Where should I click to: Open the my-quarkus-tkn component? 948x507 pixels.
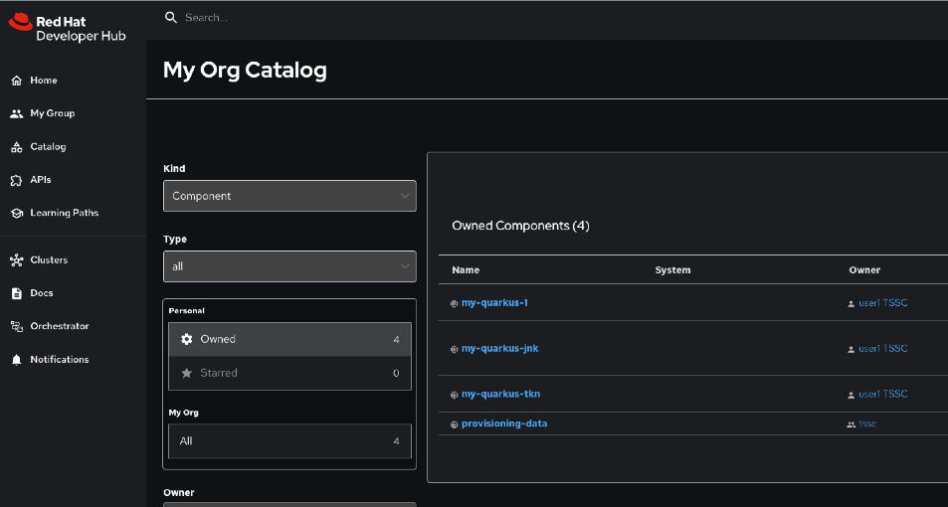[500, 394]
